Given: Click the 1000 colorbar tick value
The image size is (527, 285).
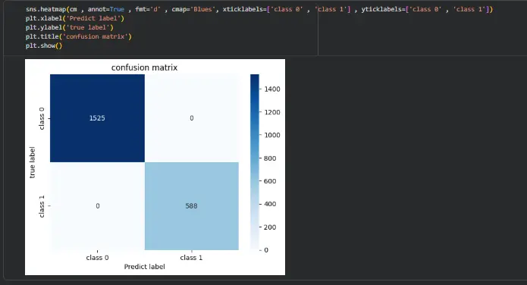Looking at the screenshot, I should 272,135.
